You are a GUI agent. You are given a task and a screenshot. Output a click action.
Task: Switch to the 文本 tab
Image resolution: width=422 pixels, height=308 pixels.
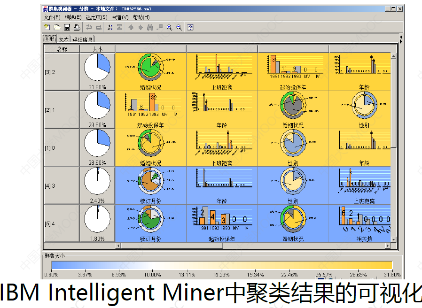tap(64, 39)
